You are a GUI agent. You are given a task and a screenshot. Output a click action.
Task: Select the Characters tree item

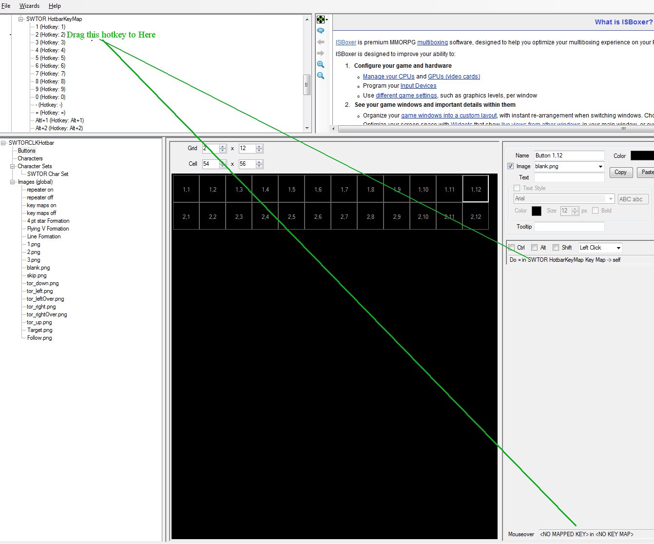30,158
